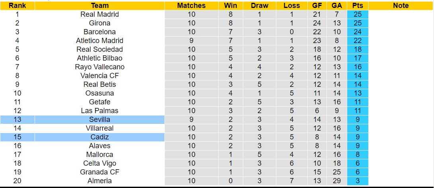Click the GF column header
This screenshot has width=434, height=188.
(317, 6)
